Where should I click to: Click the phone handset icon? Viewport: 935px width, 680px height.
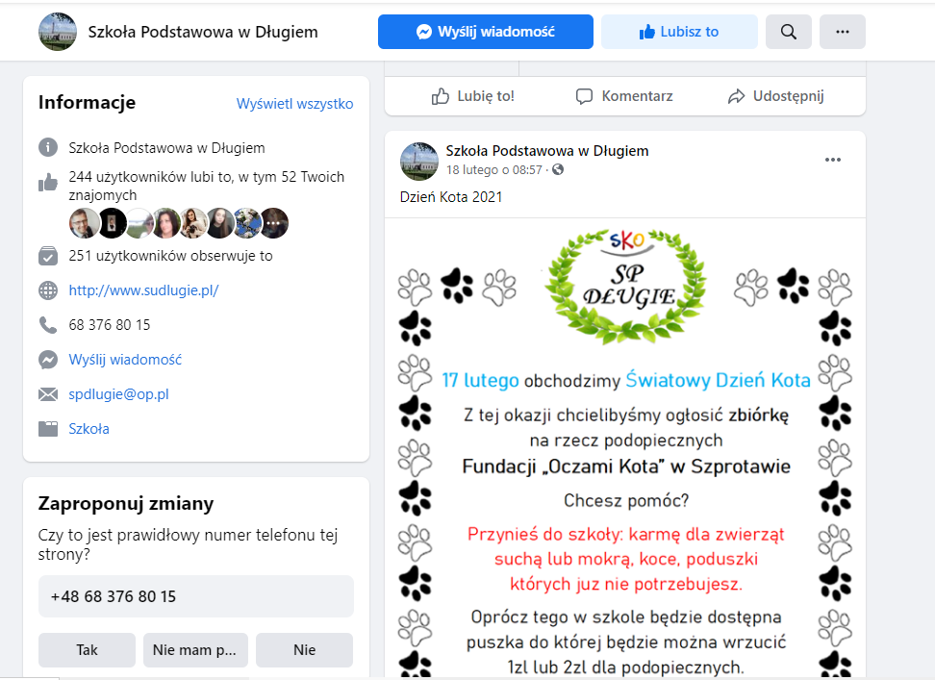tap(48, 325)
